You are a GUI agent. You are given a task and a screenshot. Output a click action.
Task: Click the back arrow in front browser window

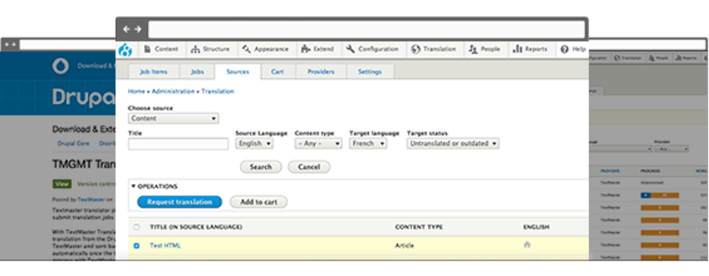click(x=126, y=30)
